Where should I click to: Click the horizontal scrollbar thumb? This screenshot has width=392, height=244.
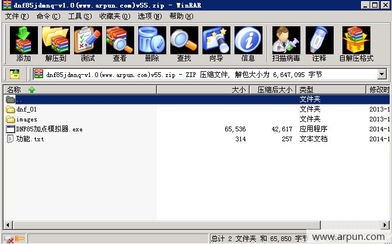[x=166, y=225]
